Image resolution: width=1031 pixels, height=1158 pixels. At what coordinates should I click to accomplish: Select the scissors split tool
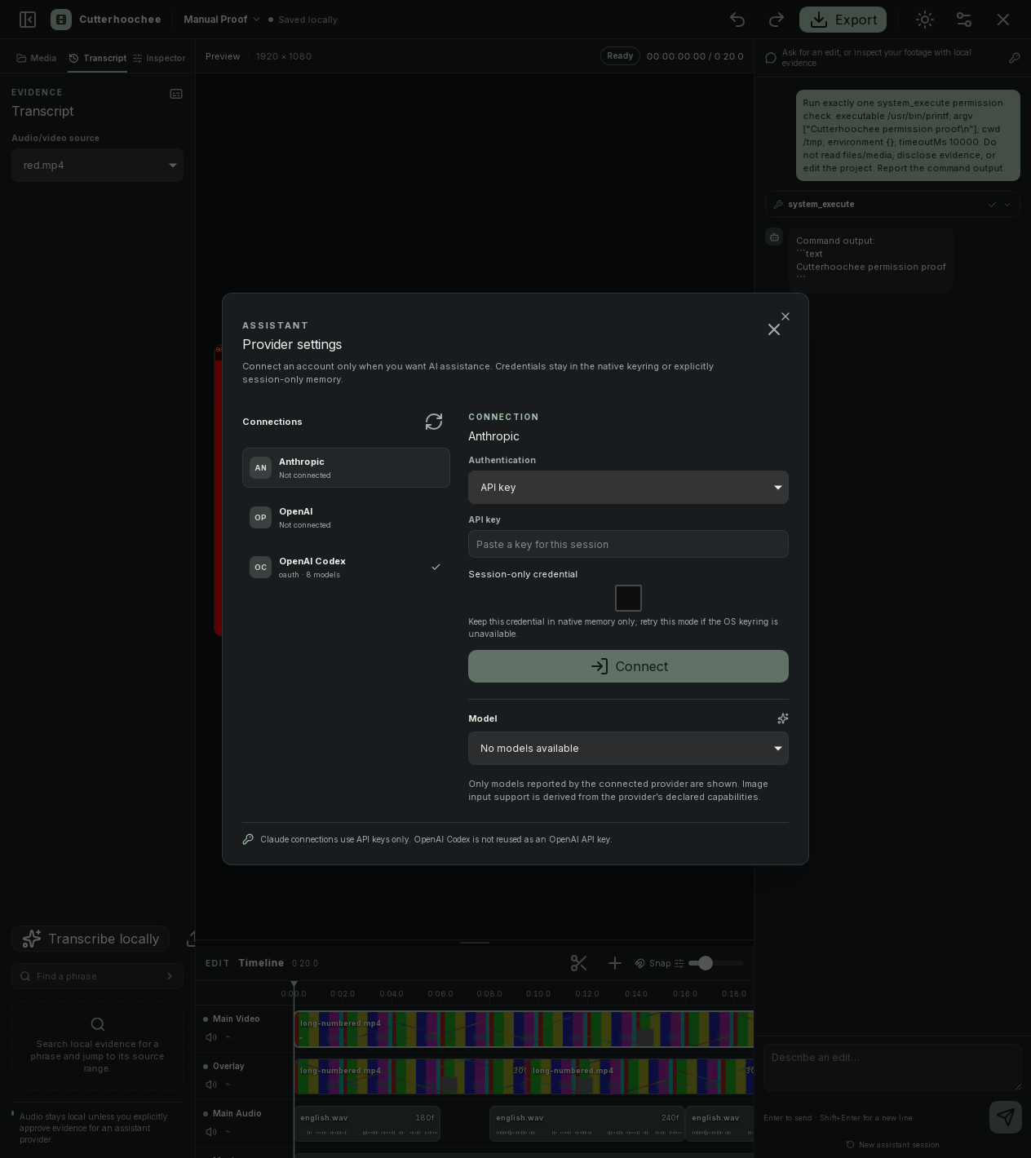click(579, 963)
